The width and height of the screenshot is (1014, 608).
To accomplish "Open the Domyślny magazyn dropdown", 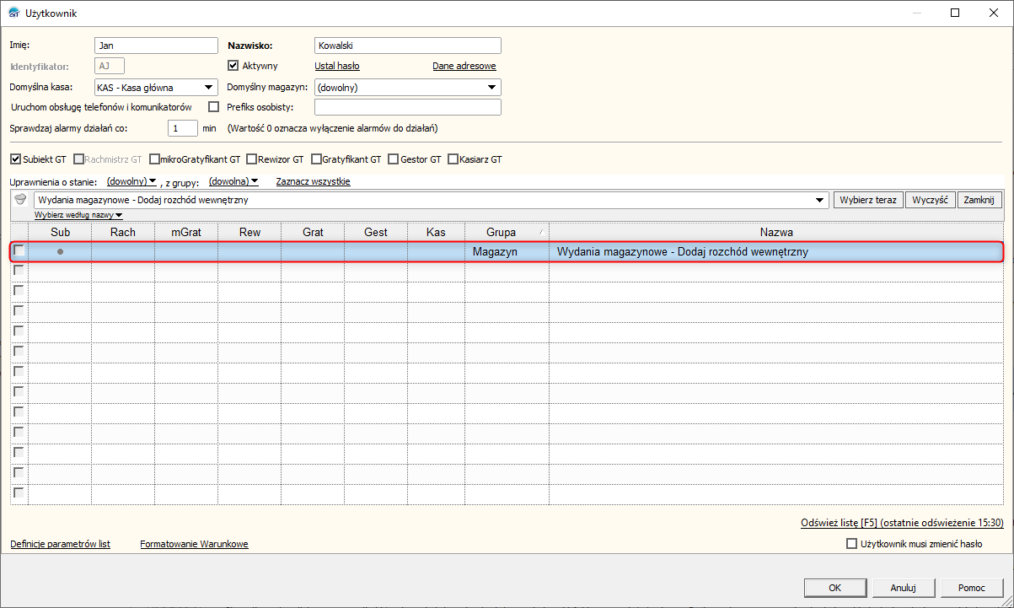I will click(491, 87).
